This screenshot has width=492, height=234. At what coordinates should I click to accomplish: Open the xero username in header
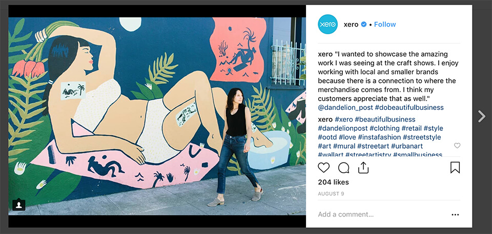(351, 25)
